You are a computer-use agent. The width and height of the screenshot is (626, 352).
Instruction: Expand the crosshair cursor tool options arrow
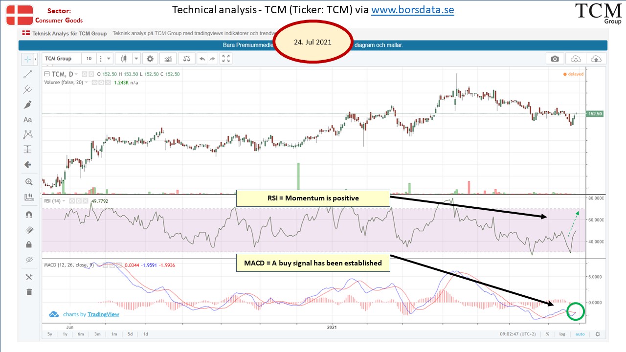point(36,59)
